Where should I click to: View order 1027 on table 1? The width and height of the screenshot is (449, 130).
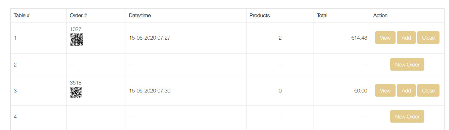click(x=385, y=38)
